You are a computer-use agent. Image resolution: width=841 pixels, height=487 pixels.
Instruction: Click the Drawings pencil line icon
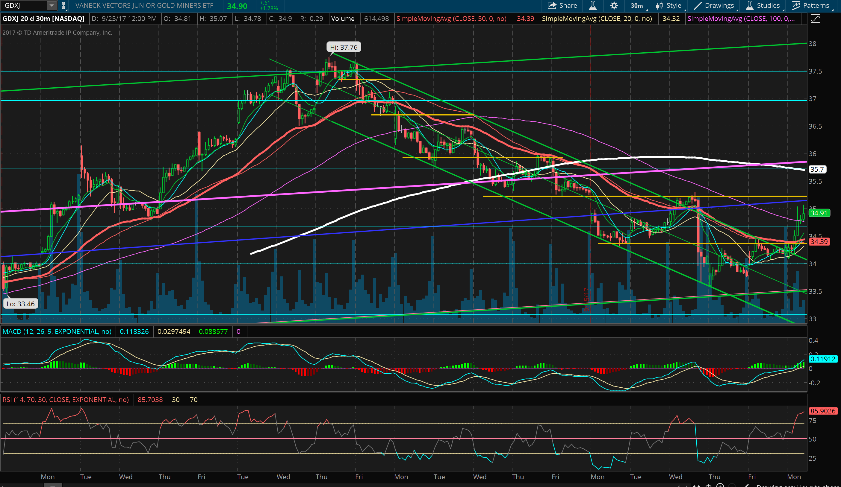pyautogui.click(x=698, y=5)
